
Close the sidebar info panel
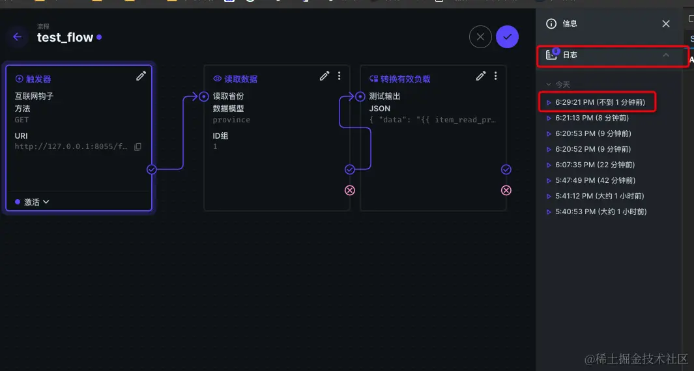coord(666,24)
